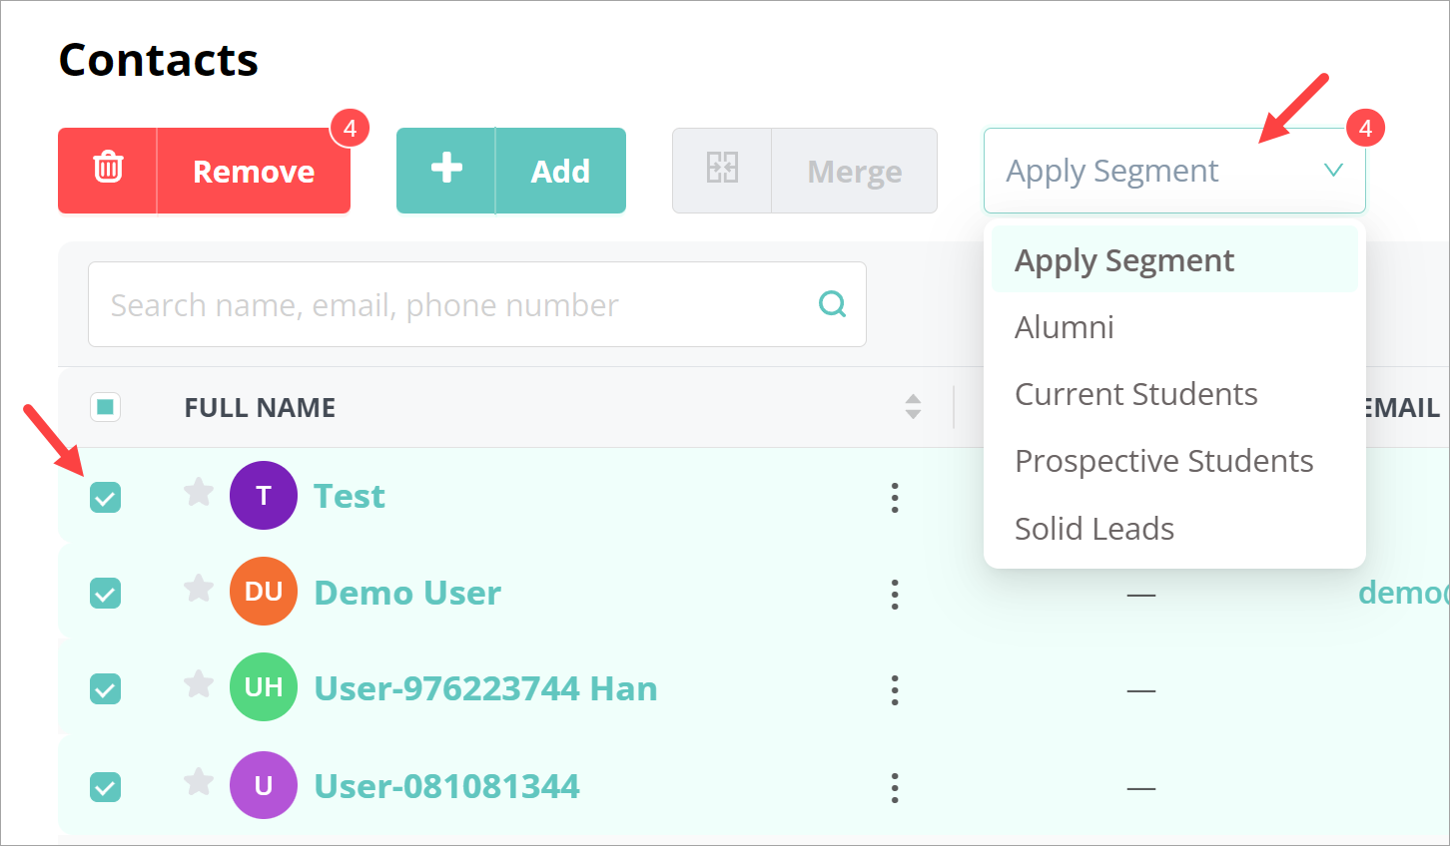
Task: Uncheck the Demo User checkbox
Action: (x=105, y=594)
